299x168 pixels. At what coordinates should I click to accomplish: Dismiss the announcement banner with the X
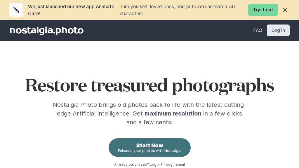(x=285, y=10)
